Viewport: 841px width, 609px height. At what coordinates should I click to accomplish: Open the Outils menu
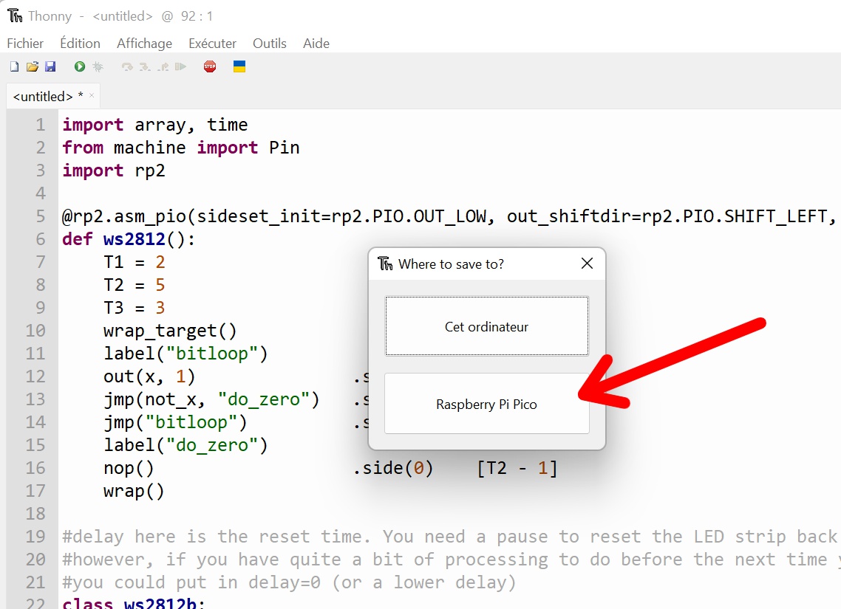269,44
